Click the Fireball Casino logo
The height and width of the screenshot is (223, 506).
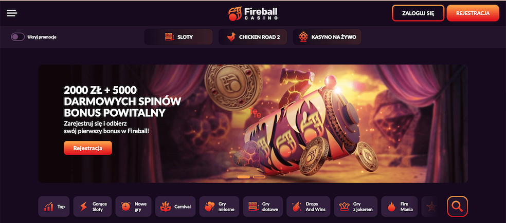pos(253,13)
